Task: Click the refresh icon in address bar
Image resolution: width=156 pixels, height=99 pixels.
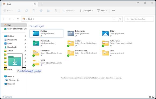Action: coord(119,19)
